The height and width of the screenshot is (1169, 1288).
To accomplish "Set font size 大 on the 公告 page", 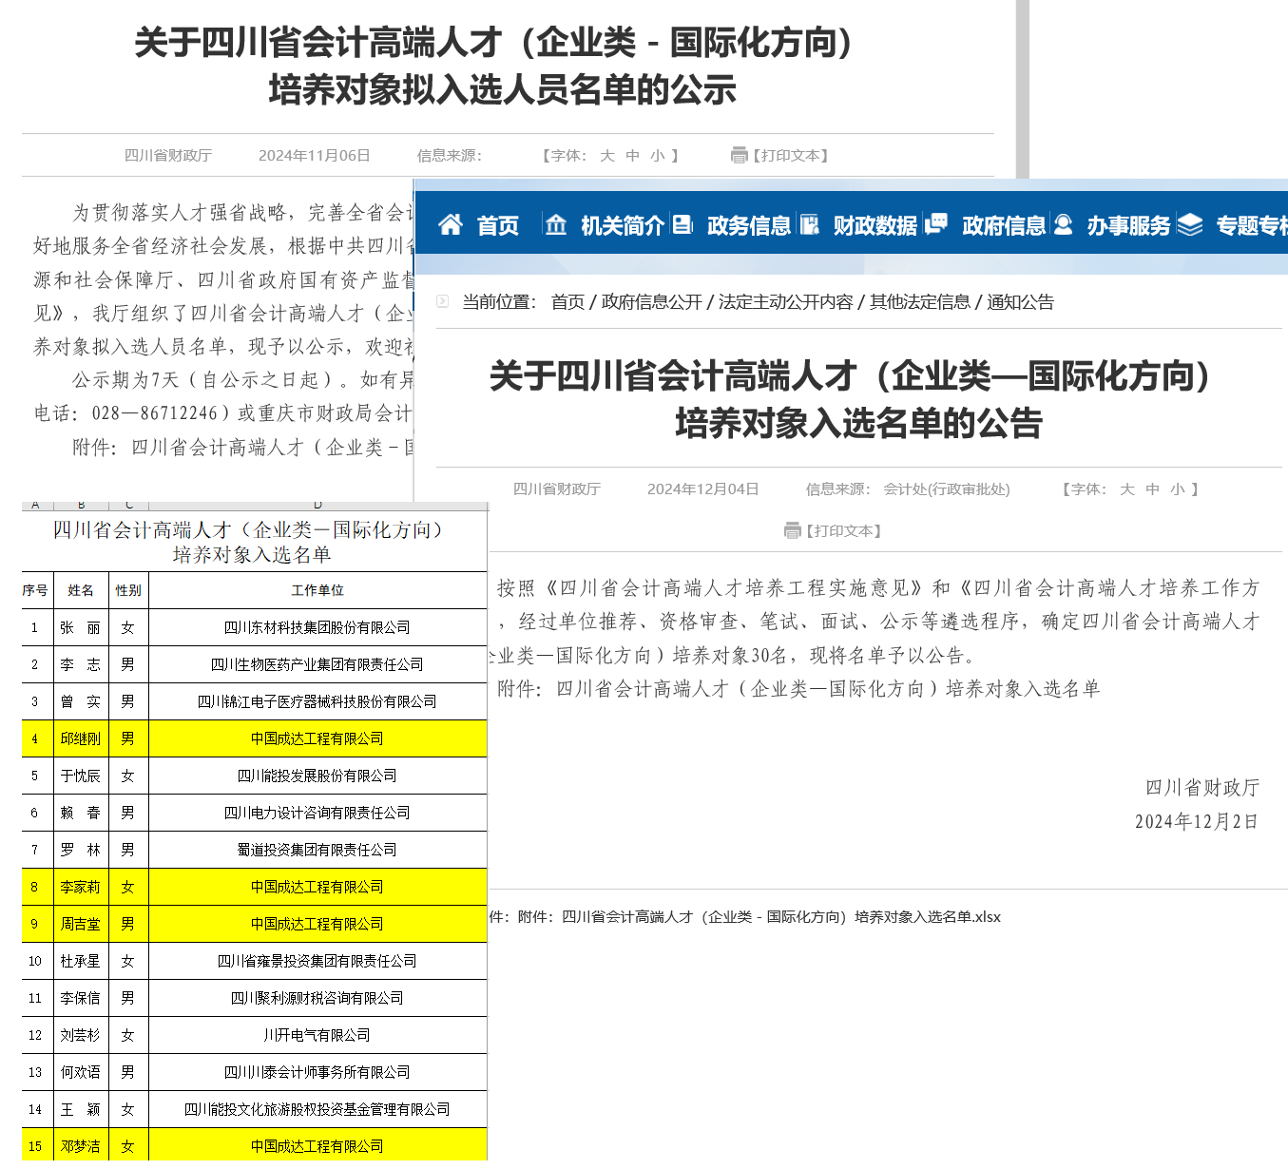I will pyautogui.click(x=1127, y=489).
